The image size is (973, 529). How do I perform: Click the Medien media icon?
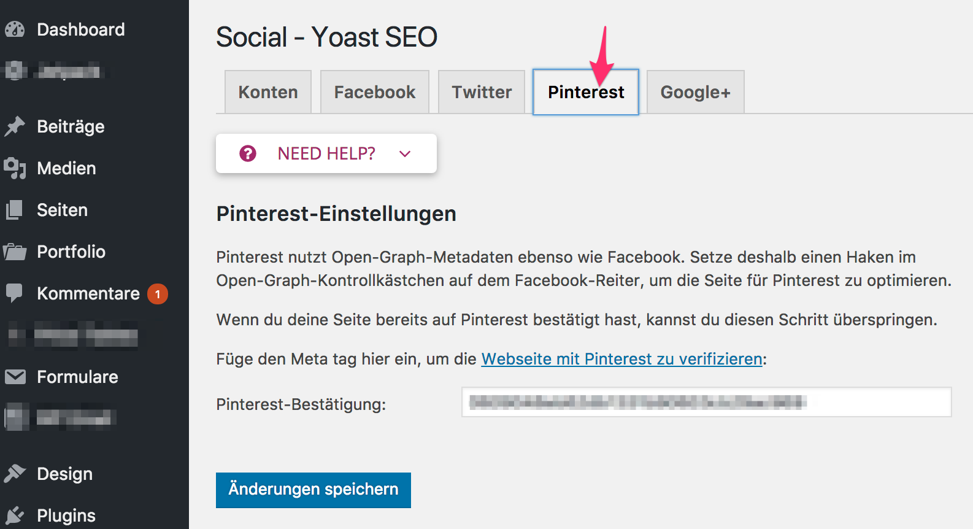click(15, 168)
